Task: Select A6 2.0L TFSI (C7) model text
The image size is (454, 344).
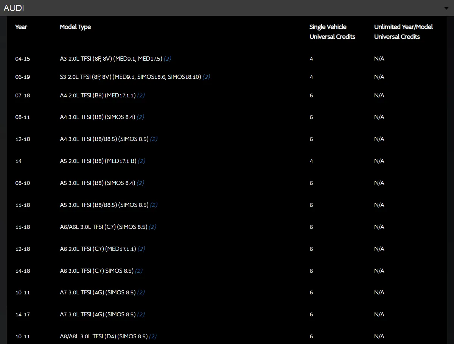Action: [x=98, y=249]
